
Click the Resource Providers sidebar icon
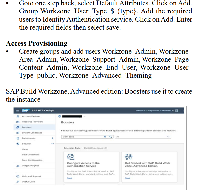tap(18, 122)
